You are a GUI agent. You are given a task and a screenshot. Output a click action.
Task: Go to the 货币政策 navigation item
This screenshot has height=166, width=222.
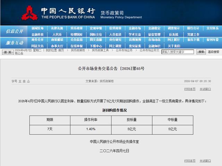[x=76, y=28]
